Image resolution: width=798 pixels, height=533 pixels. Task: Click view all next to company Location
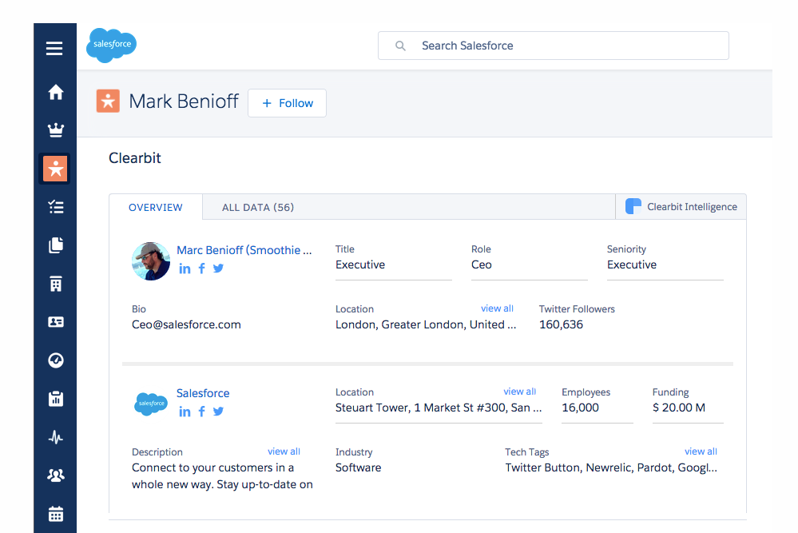click(519, 392)
